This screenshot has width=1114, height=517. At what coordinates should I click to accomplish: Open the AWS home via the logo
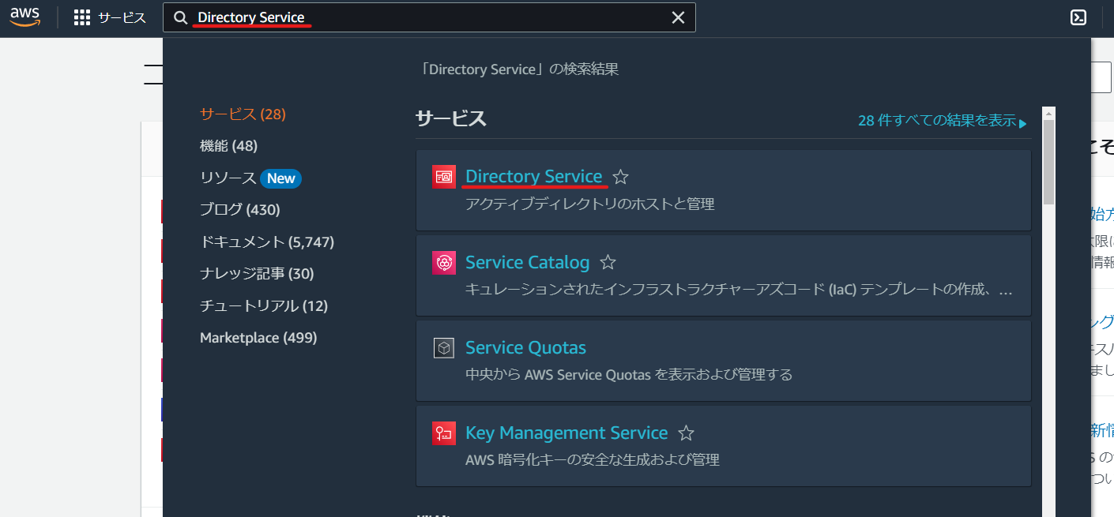[x=24, y=16]
